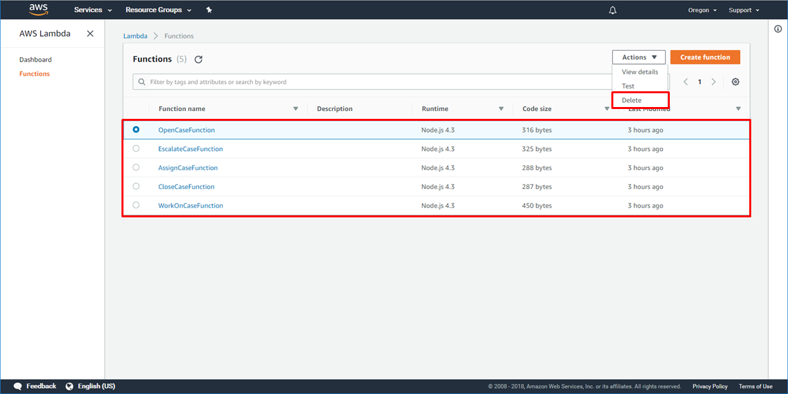Open the CloseCaseFunction link
Image resolution: width=788 pixels, height=394 pixels.
(x=186, y=187)
